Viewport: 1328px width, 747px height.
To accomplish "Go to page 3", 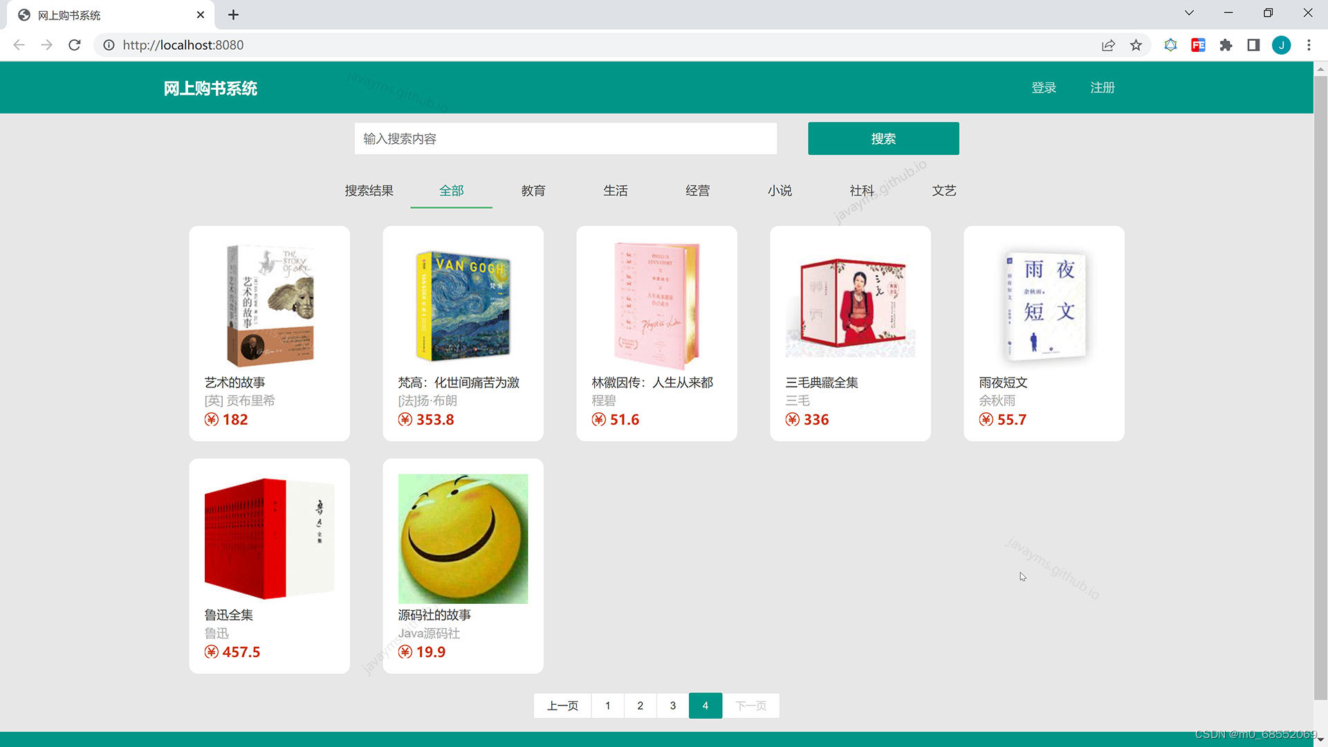I will pyautogui.click(x=673, y=705).
